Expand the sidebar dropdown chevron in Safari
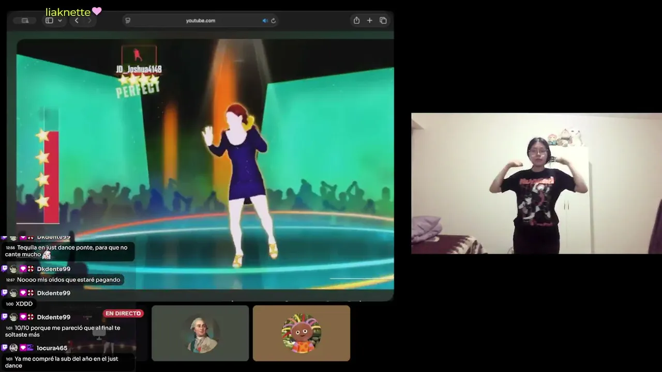The width and height of the screenshot is (662, 372). pos(60,21)
